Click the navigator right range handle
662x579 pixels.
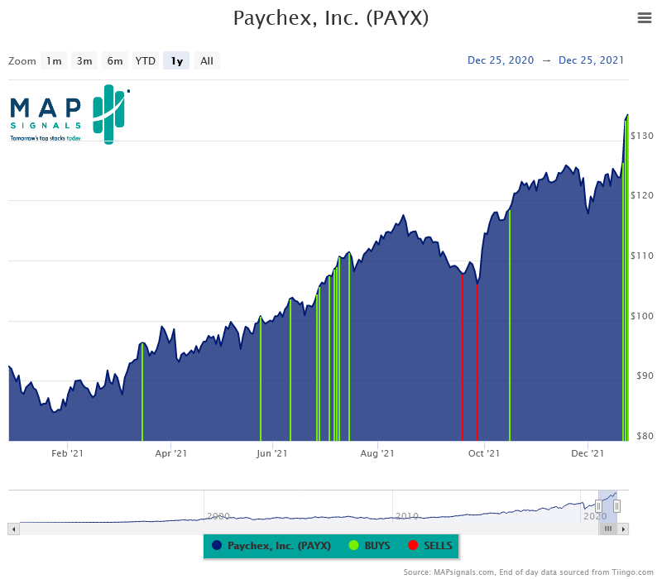[616, 505]
